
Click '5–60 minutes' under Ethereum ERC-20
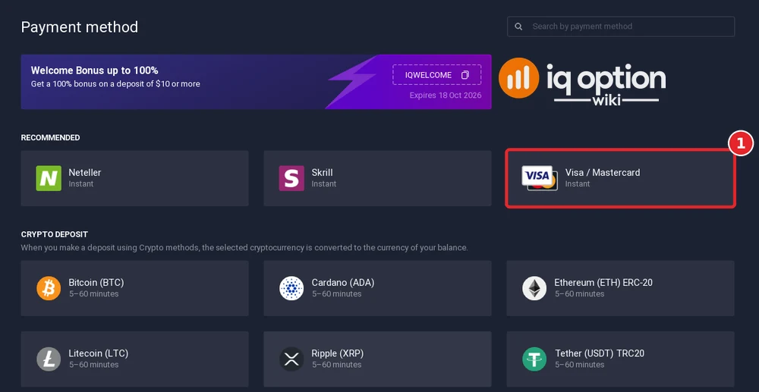tap(579, 294)
